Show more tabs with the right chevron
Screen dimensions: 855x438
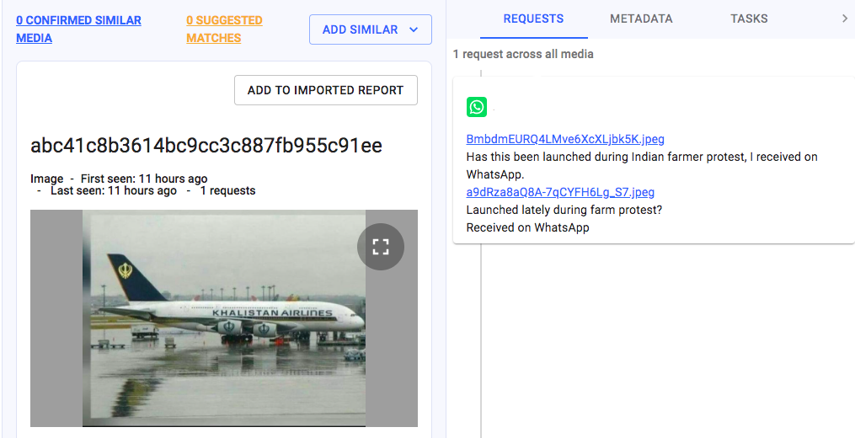pyautogui.click(x=845, y=19)
